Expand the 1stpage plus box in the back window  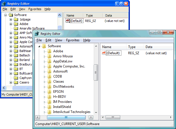pos(11,19)
